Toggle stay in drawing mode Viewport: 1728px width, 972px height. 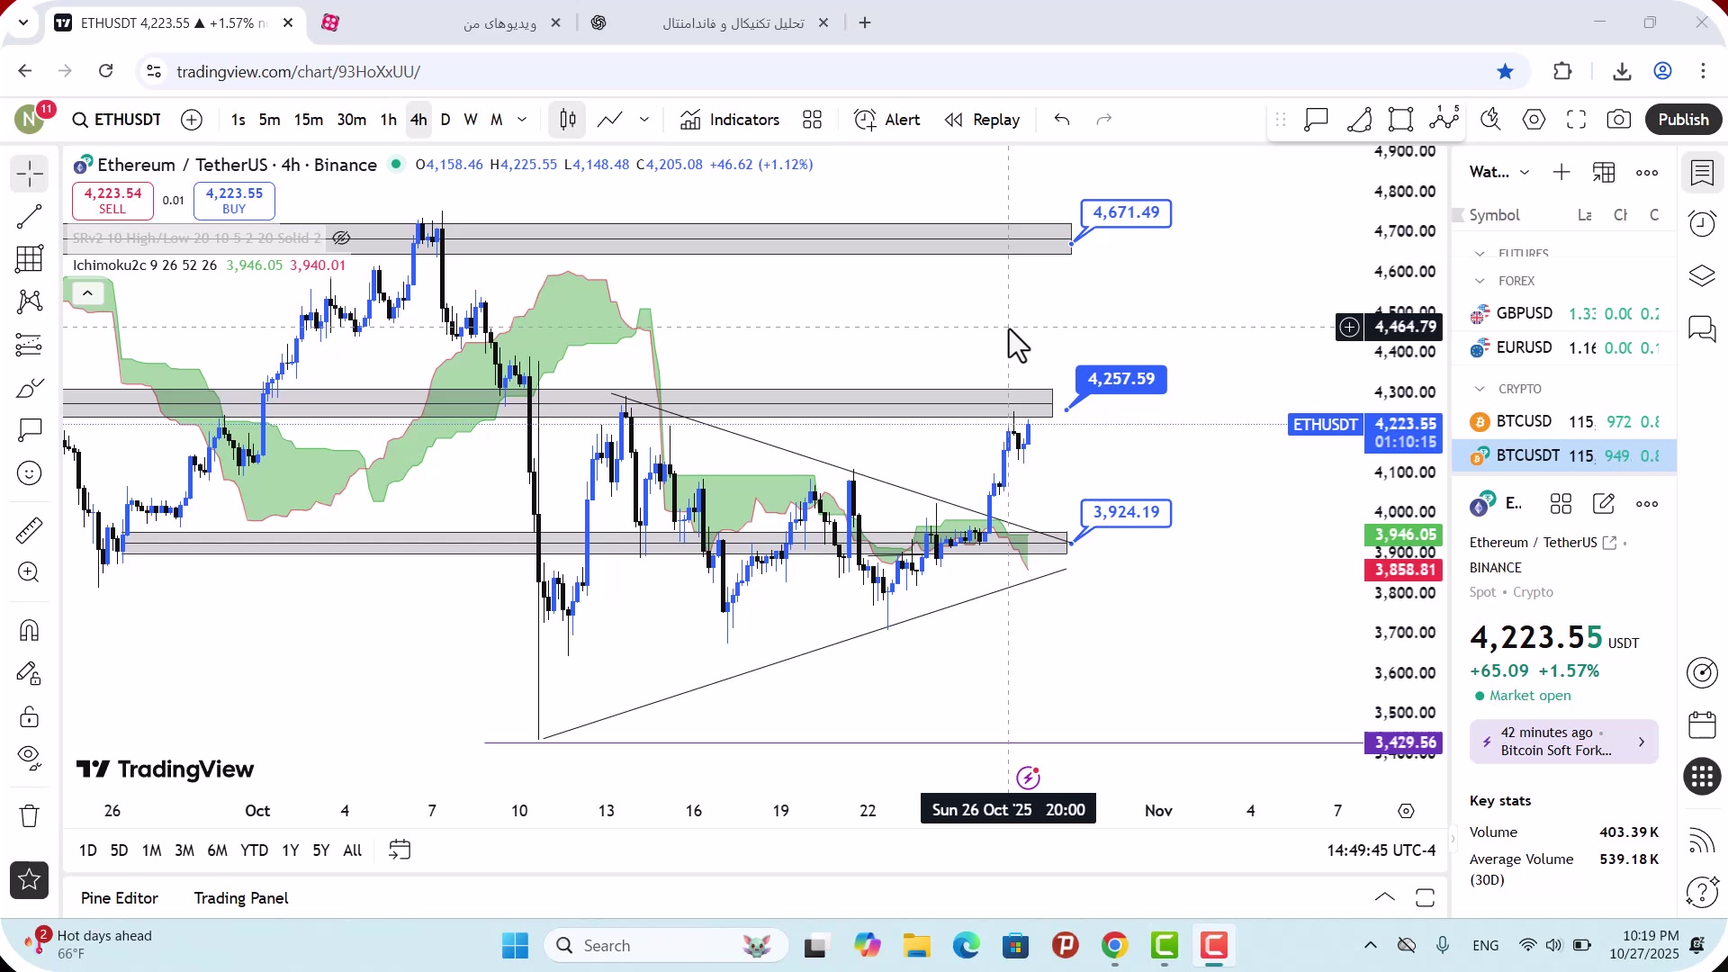(29, 673)
